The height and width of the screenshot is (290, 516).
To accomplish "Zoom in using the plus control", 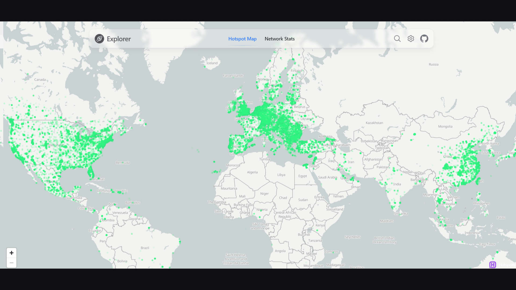I will (x=12, y=253).
